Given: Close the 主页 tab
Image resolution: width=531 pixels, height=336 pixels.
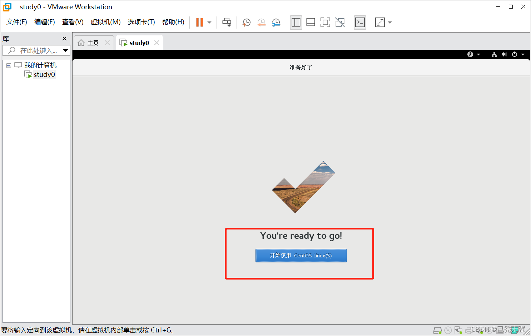Looking at the screenshot, I should [x=107, y=43].
